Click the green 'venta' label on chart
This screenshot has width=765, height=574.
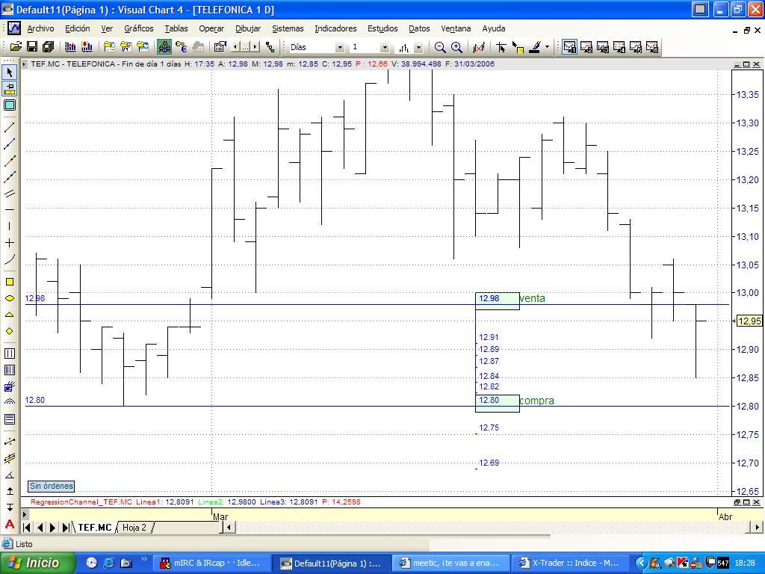(x=532, y=298)
